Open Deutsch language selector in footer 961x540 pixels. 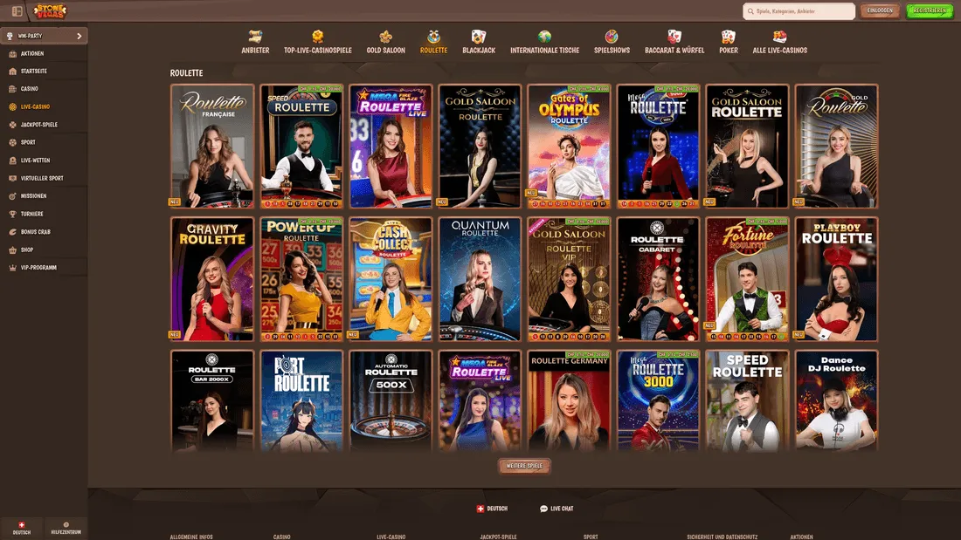tap(492, 509)
